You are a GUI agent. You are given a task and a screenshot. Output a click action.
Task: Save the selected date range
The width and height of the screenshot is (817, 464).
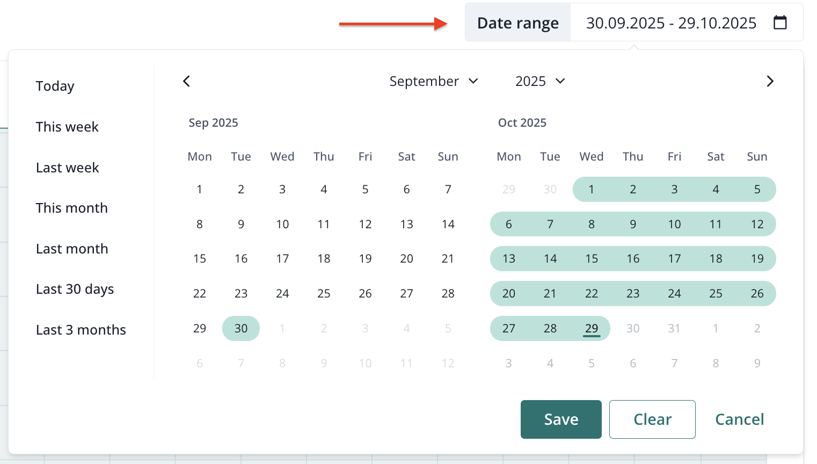(x=561, y=419)
